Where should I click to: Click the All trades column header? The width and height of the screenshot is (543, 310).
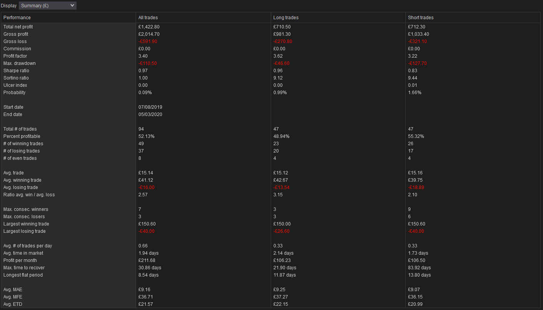coord(148,18)
